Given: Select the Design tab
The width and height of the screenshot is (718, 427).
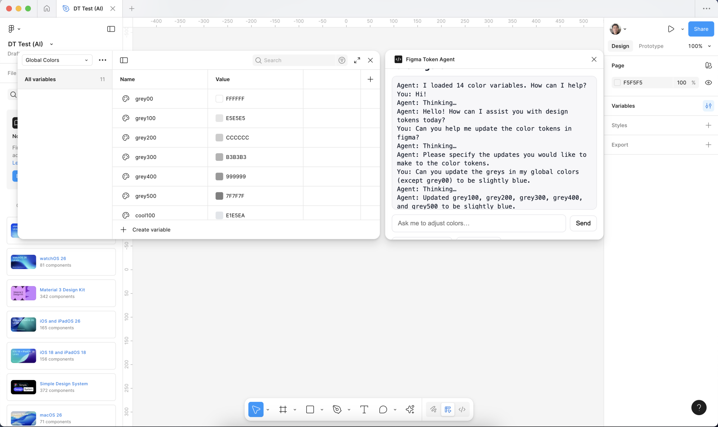Looking at the screenshot, I should click(x=620, y=46).
